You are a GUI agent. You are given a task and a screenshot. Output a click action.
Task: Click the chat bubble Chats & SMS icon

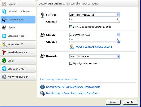pos(4,69)
